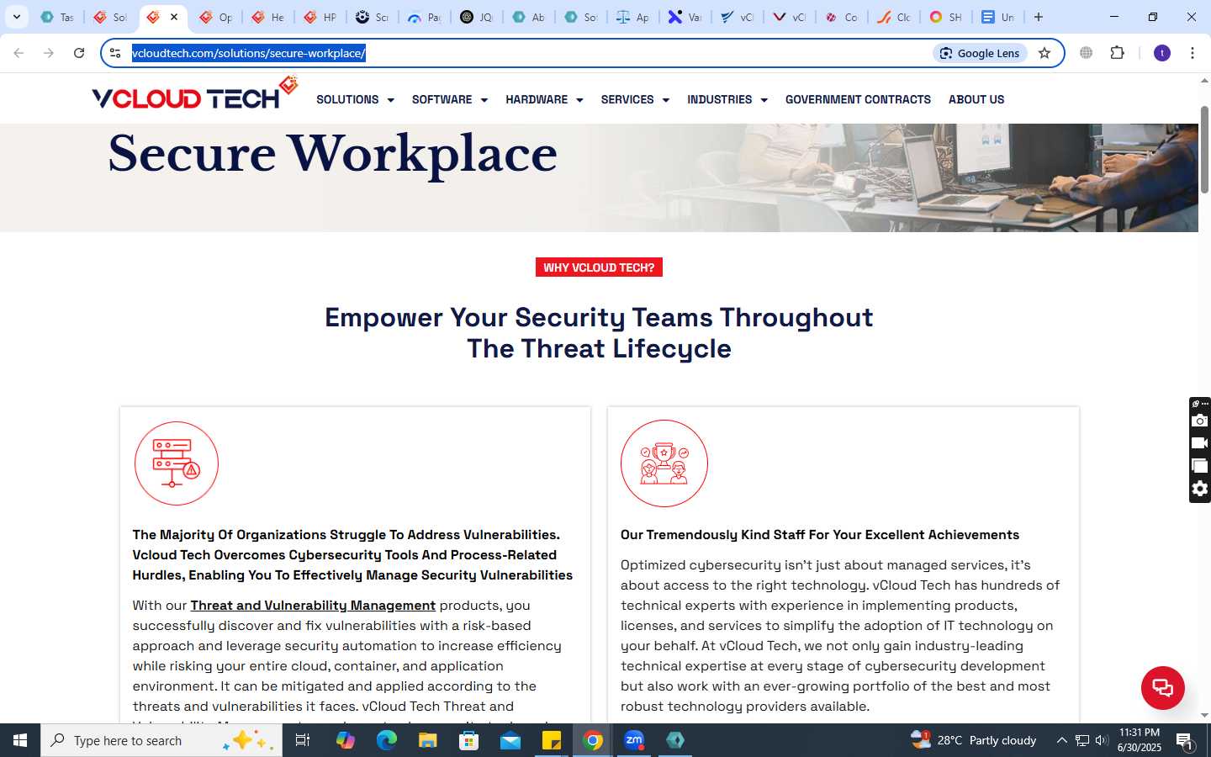Click the gallery icon on side panel
The height and width of the screenshot is (757, 1211).
click(1200, 466)
